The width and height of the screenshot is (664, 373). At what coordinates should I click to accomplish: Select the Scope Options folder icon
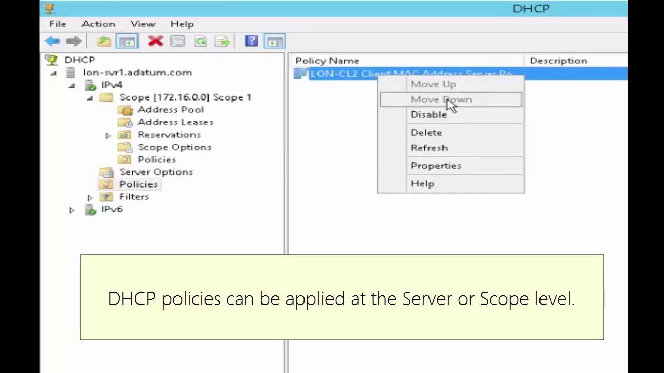[125, 147]
